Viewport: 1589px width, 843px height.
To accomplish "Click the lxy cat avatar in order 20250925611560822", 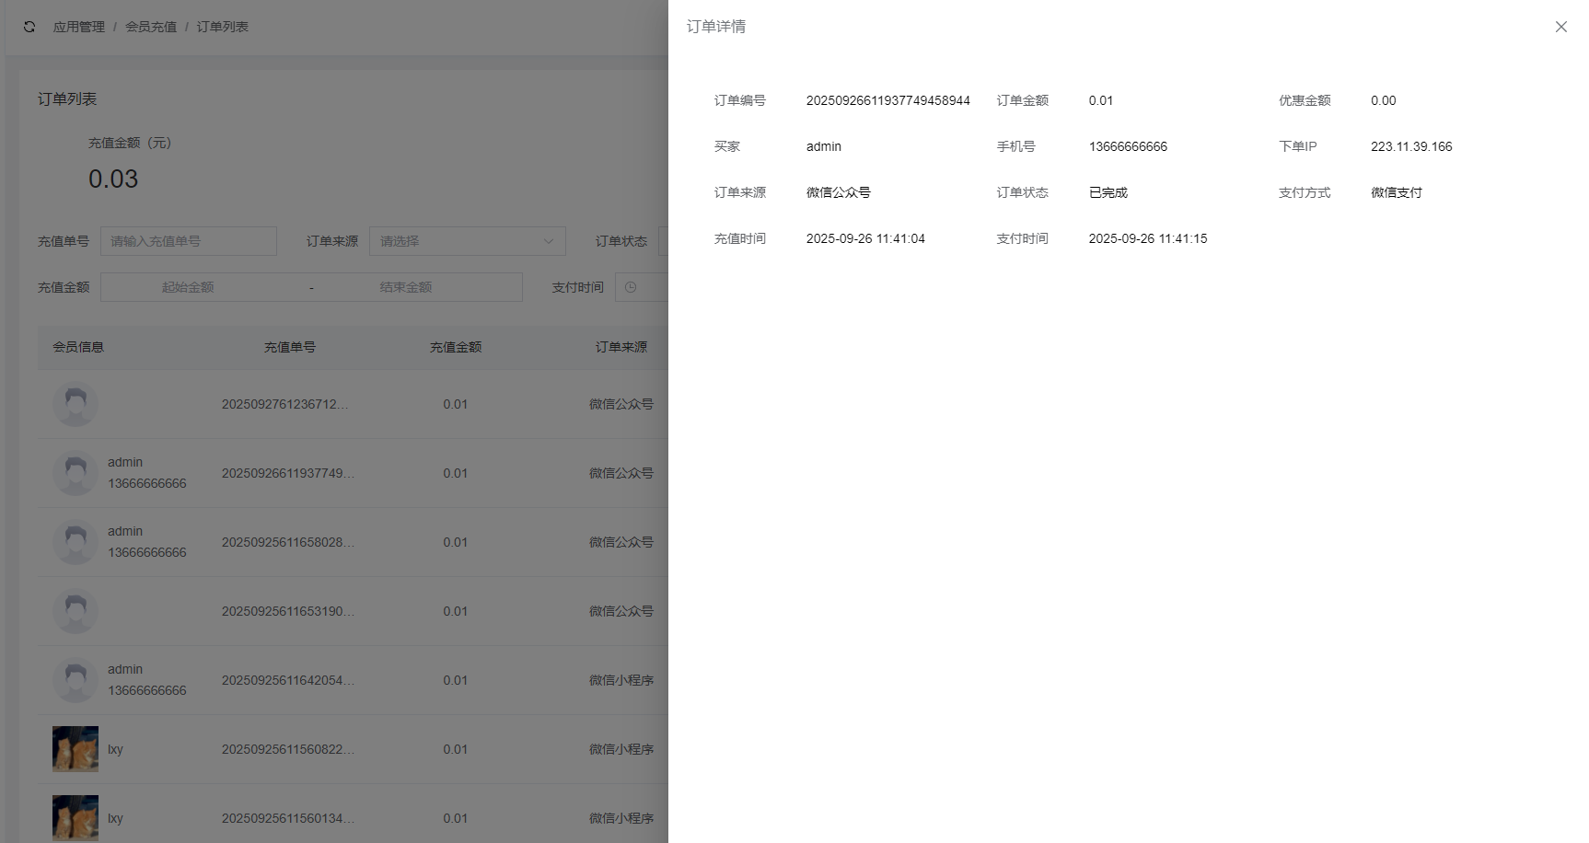I will click(x=75, y=749).
